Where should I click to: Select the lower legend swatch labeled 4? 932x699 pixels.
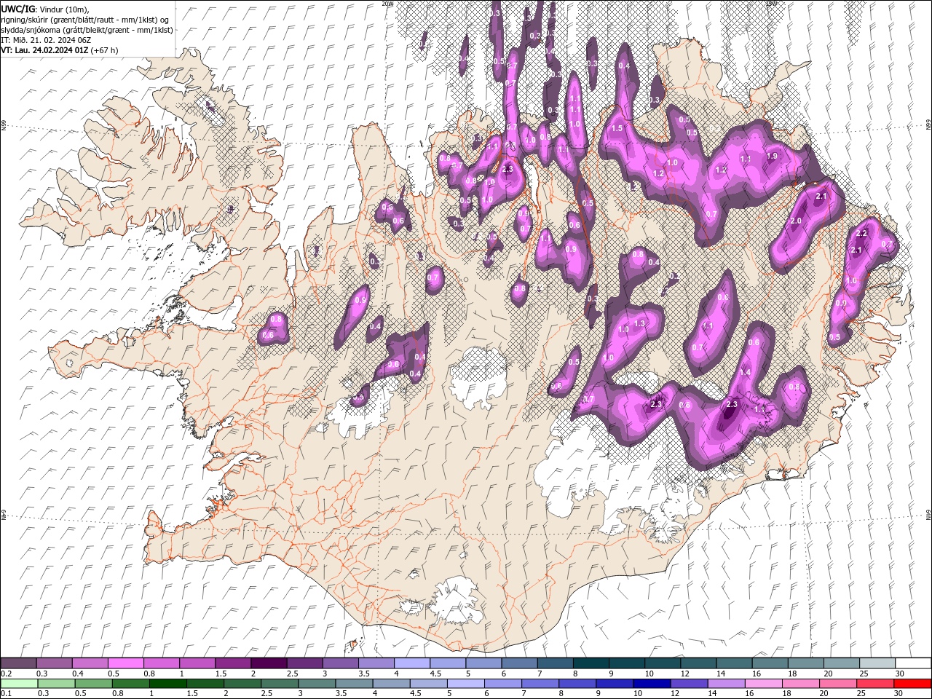390,684
